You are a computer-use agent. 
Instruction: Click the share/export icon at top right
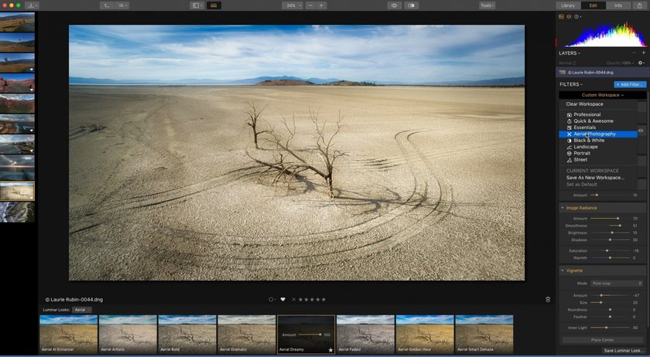click(641, 5)
